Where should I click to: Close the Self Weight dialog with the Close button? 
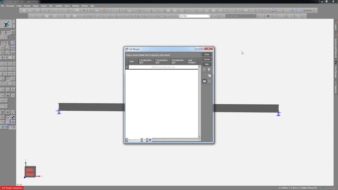pos(206,54)
